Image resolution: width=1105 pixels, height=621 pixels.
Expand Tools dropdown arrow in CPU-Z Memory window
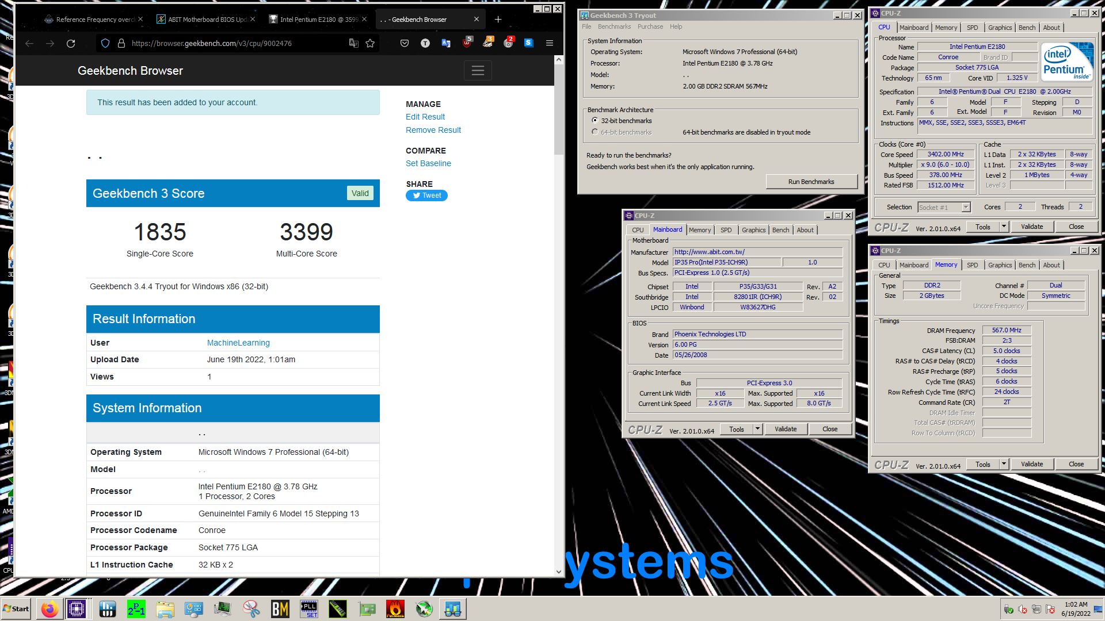click(x=1004, y=464)
